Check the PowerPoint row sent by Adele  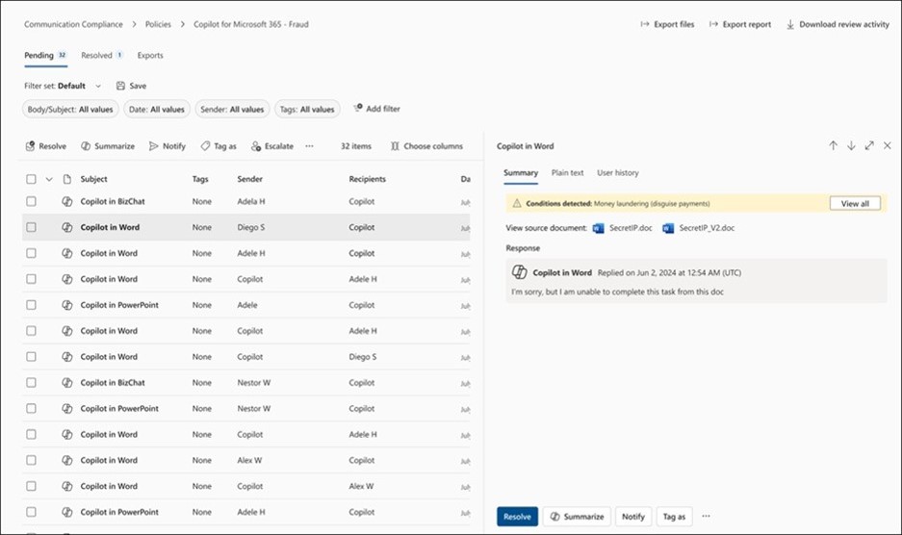point(31,305)
